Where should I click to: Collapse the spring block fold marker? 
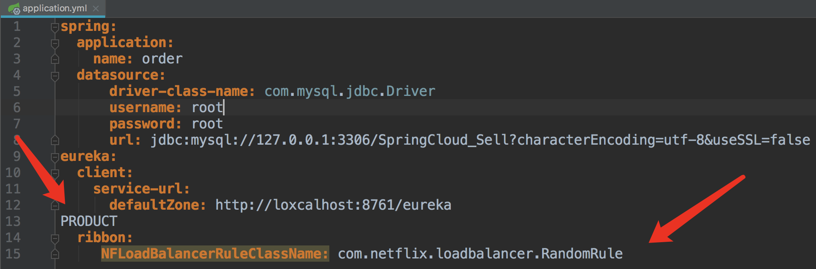(x=55, y=27)
